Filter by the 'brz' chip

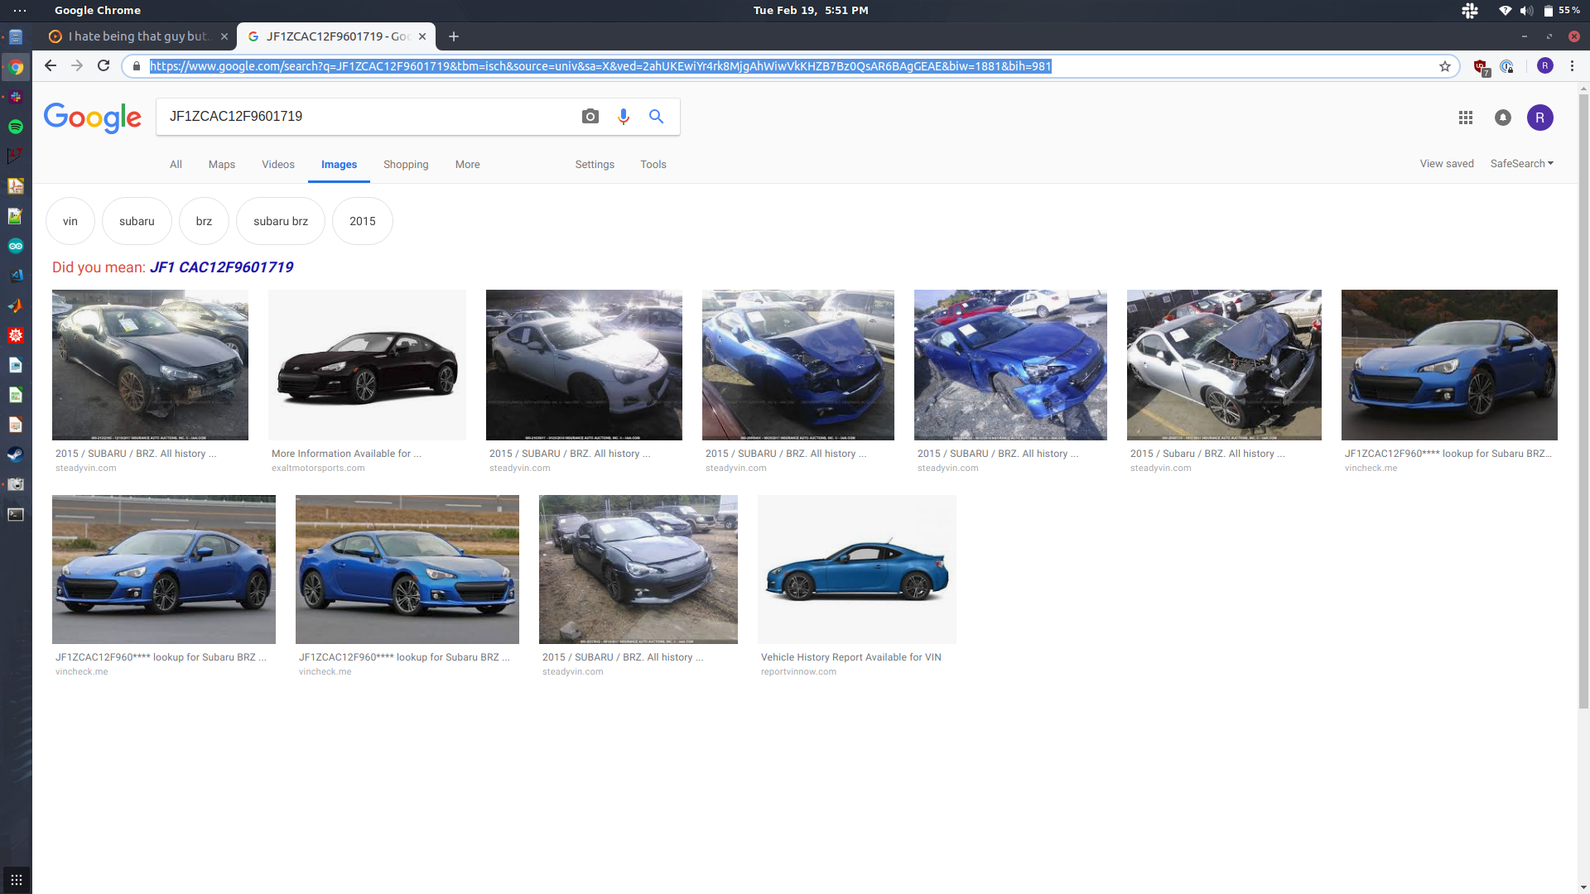point(204,221)
